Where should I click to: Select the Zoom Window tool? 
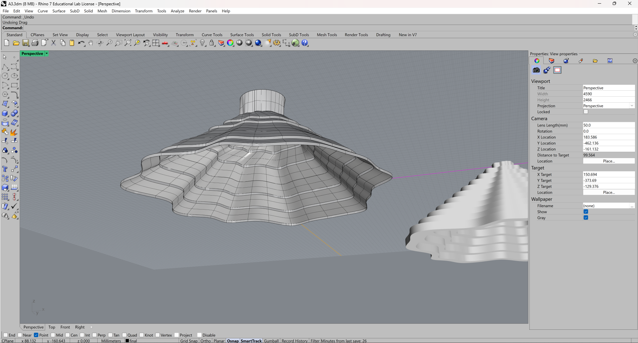119,43
